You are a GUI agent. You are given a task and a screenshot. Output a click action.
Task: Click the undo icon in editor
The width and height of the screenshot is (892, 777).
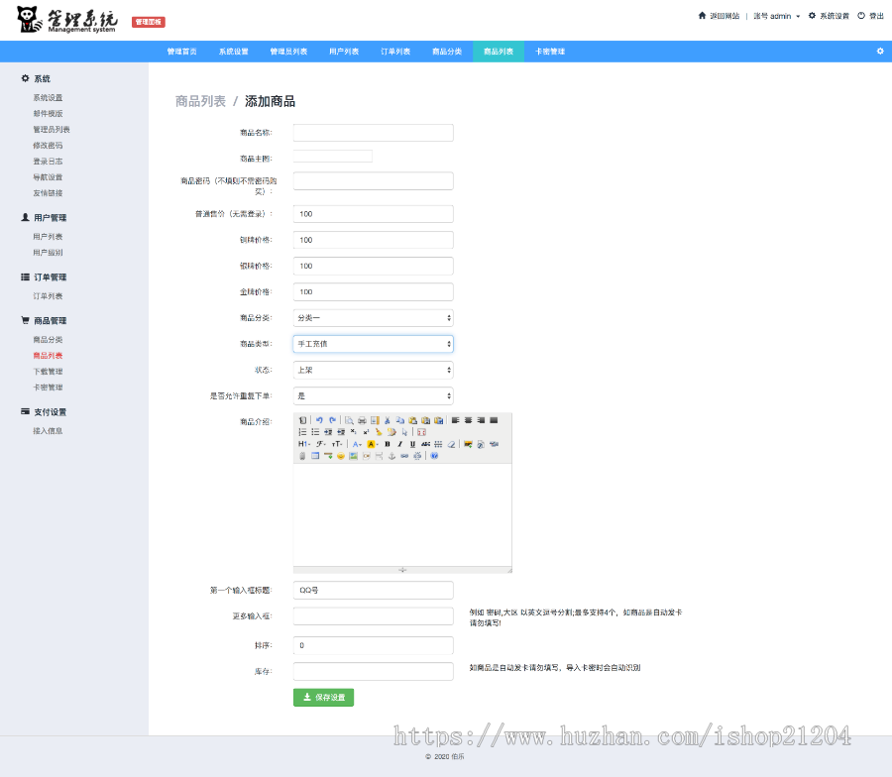click(x=319, y=420)
